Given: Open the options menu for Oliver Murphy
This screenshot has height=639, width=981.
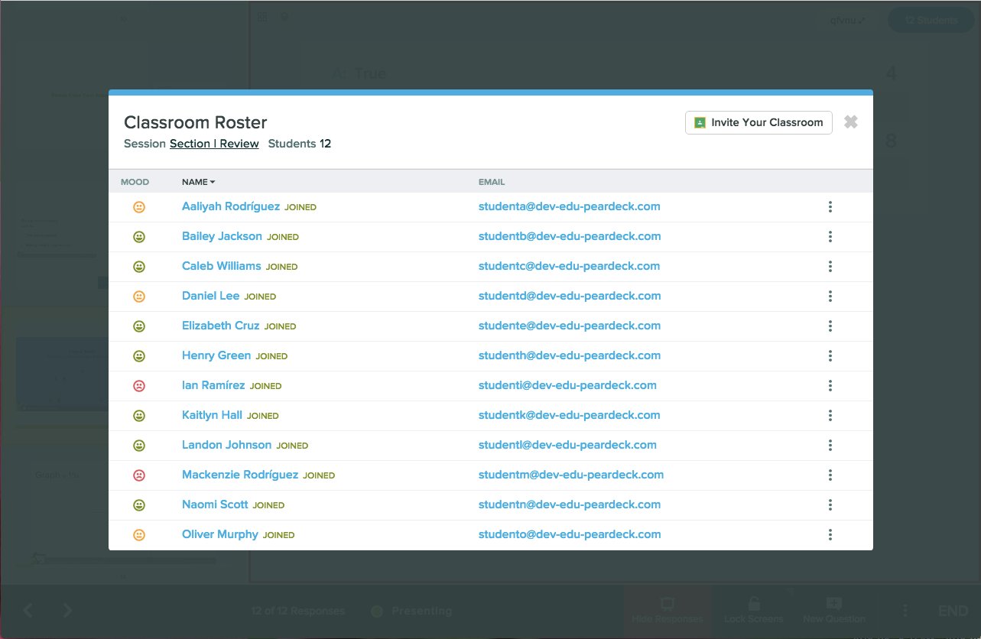Looking at the screenshot, I should pyautogui.click(x=830, y=534).
